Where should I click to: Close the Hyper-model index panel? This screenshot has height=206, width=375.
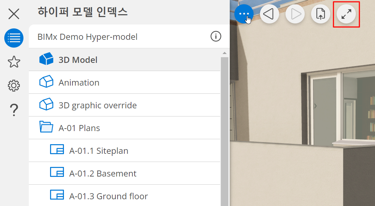click(14, 14)
